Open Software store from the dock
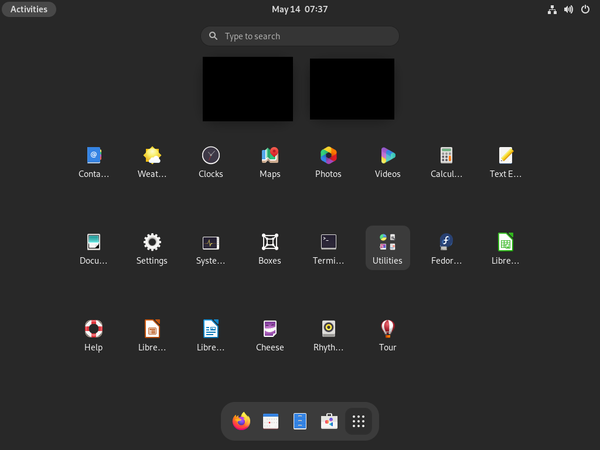 pos(329,421)
